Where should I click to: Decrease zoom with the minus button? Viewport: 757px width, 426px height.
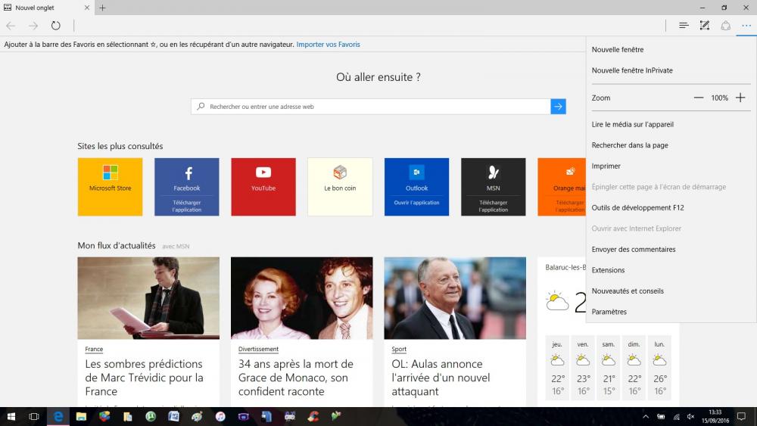(698, 98)
